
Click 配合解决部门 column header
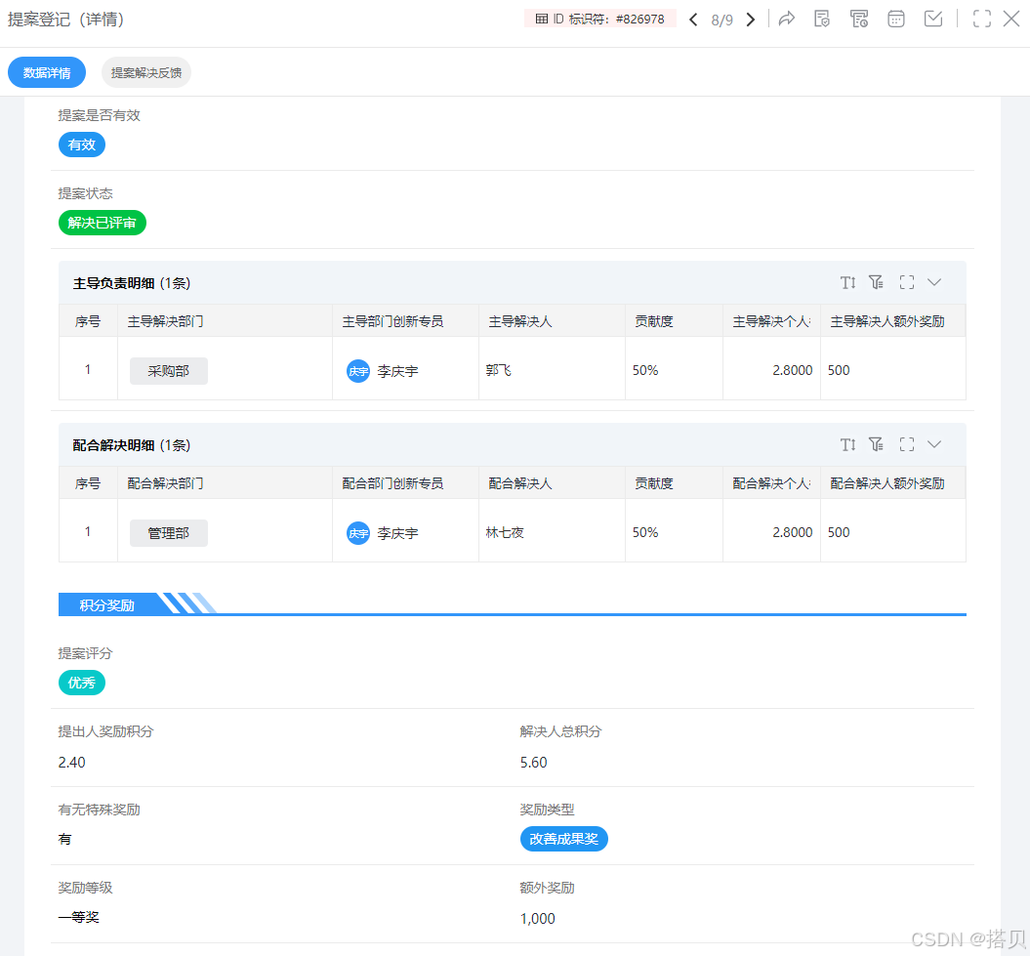(224, 483)
